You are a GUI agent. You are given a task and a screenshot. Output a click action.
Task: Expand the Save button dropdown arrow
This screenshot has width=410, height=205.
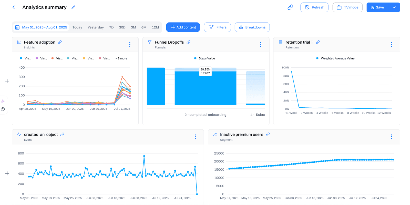394,7
